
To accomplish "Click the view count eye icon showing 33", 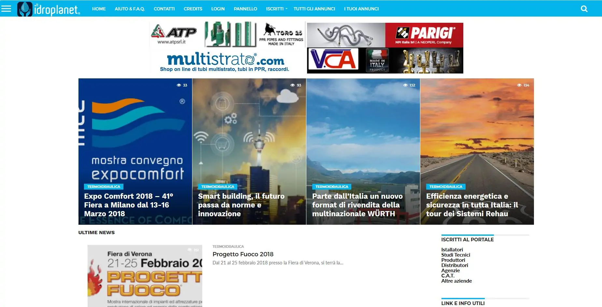I will (x=179, y=85).
